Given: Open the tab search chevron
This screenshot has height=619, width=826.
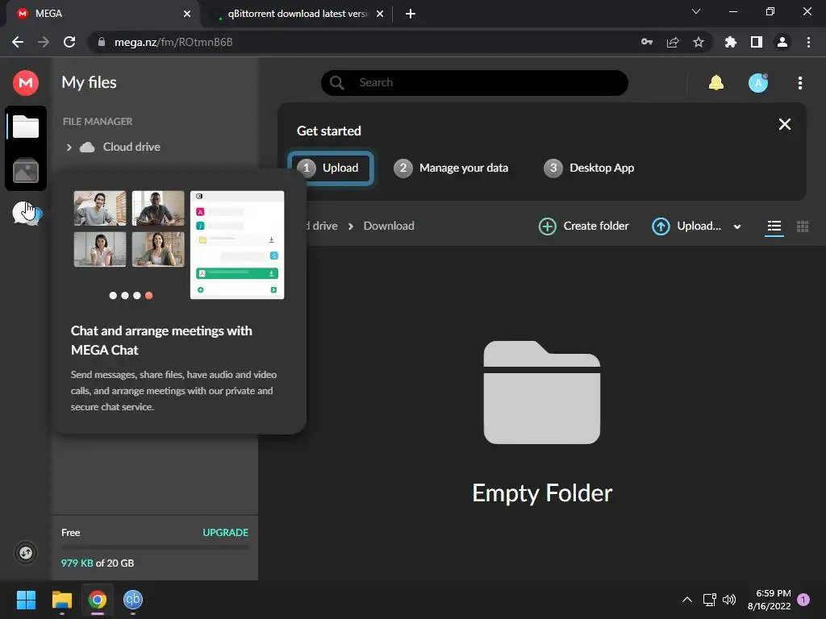Looking at the screenshot, I should (696, 11).
